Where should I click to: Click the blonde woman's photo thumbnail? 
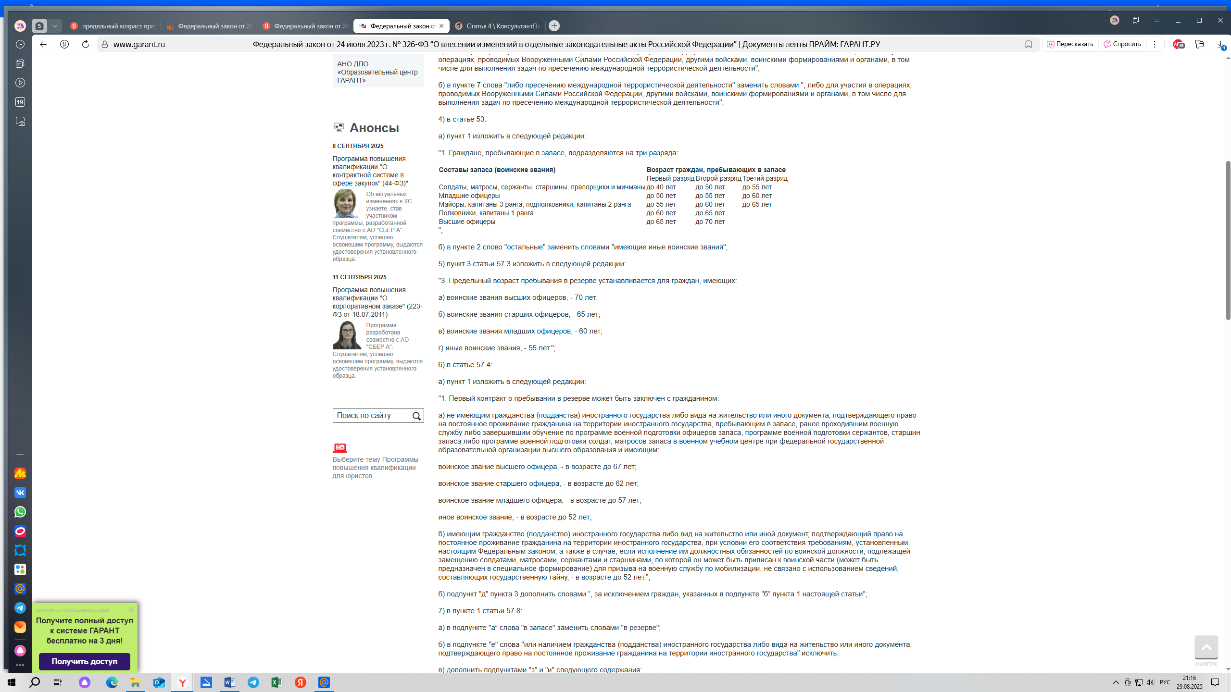click(346, 204)
